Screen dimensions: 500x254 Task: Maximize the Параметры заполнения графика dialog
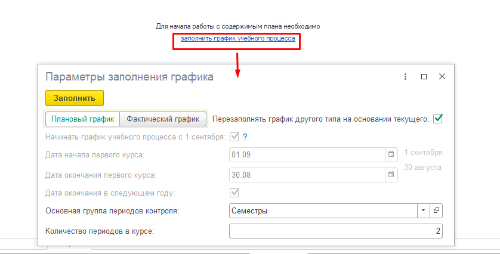[424, 77]
